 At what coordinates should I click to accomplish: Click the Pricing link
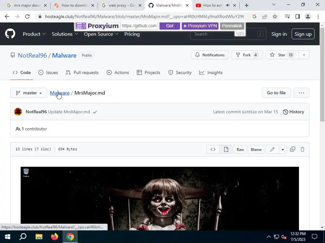(132, 34)
